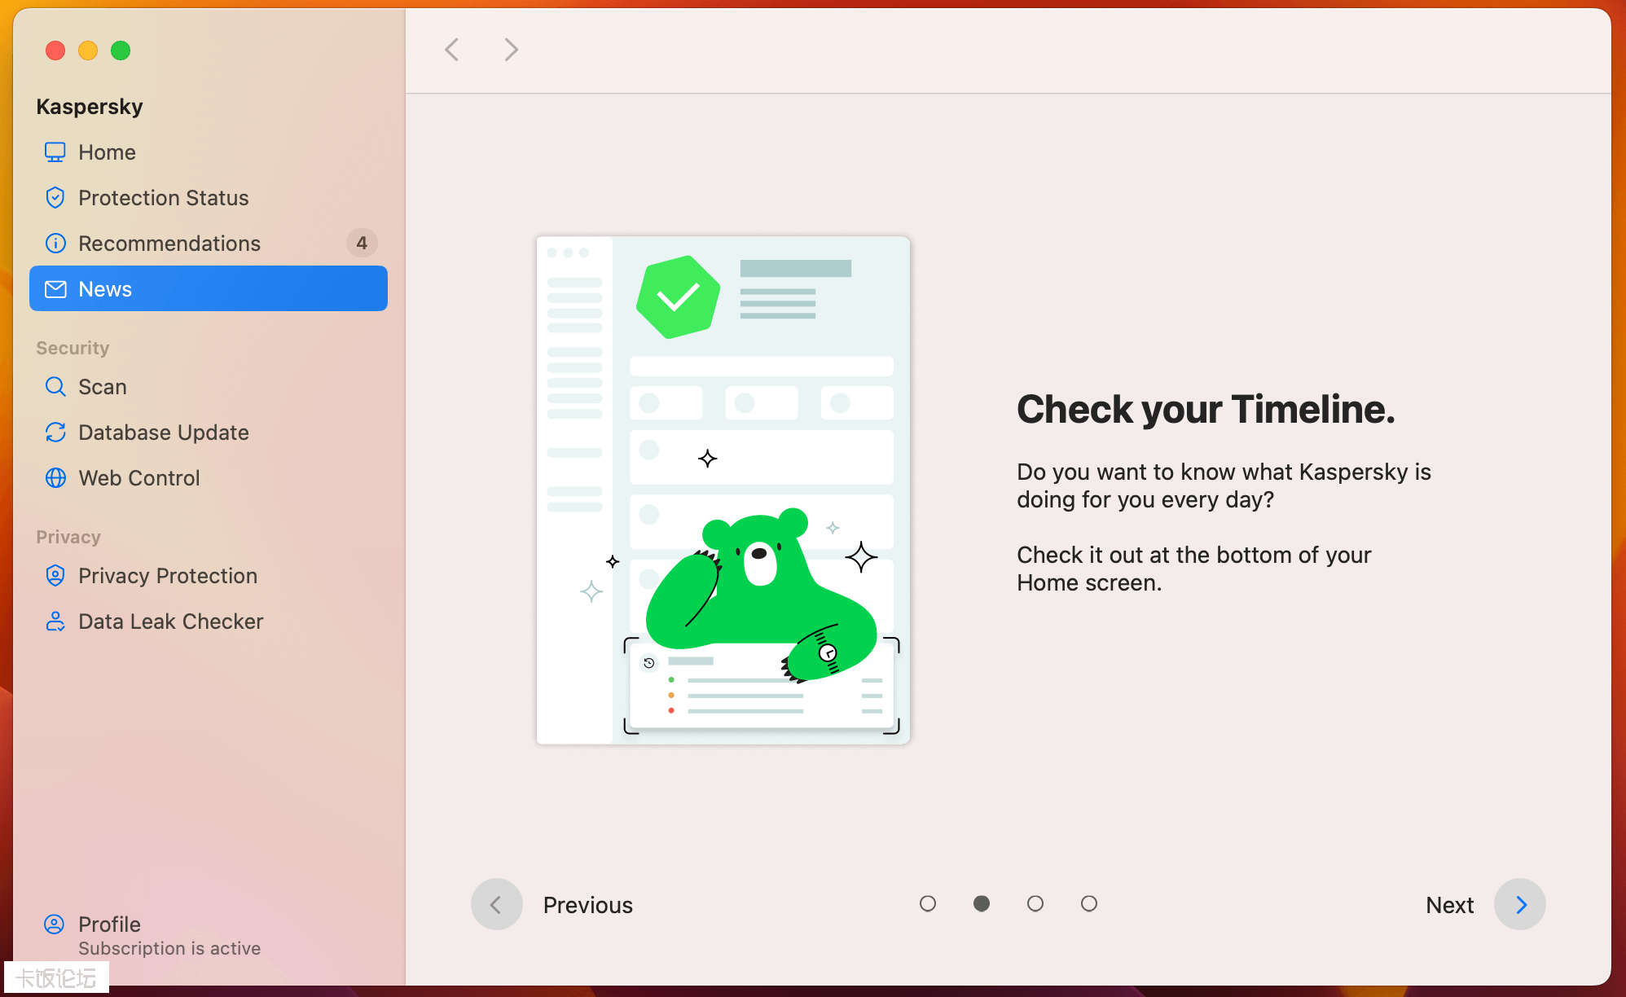This screenshot has height=997, width=1626.
Task: Open Database Update section
Action: click(x=209, y=433)
